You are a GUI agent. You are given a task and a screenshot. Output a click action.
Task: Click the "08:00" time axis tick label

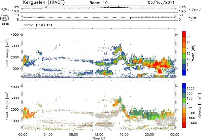73,135
